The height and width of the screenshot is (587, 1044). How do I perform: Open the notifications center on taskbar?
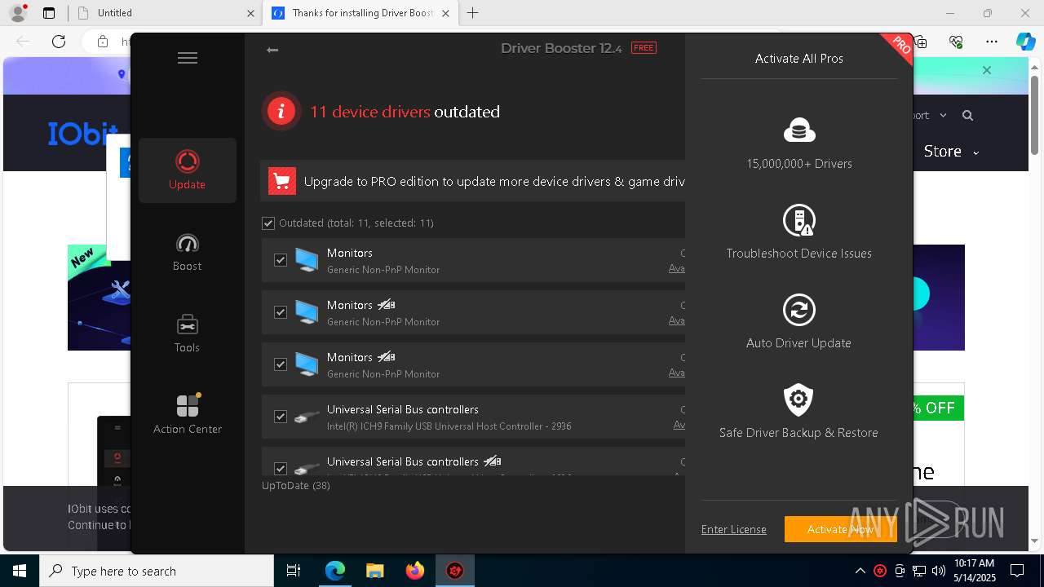(1017, 572)
